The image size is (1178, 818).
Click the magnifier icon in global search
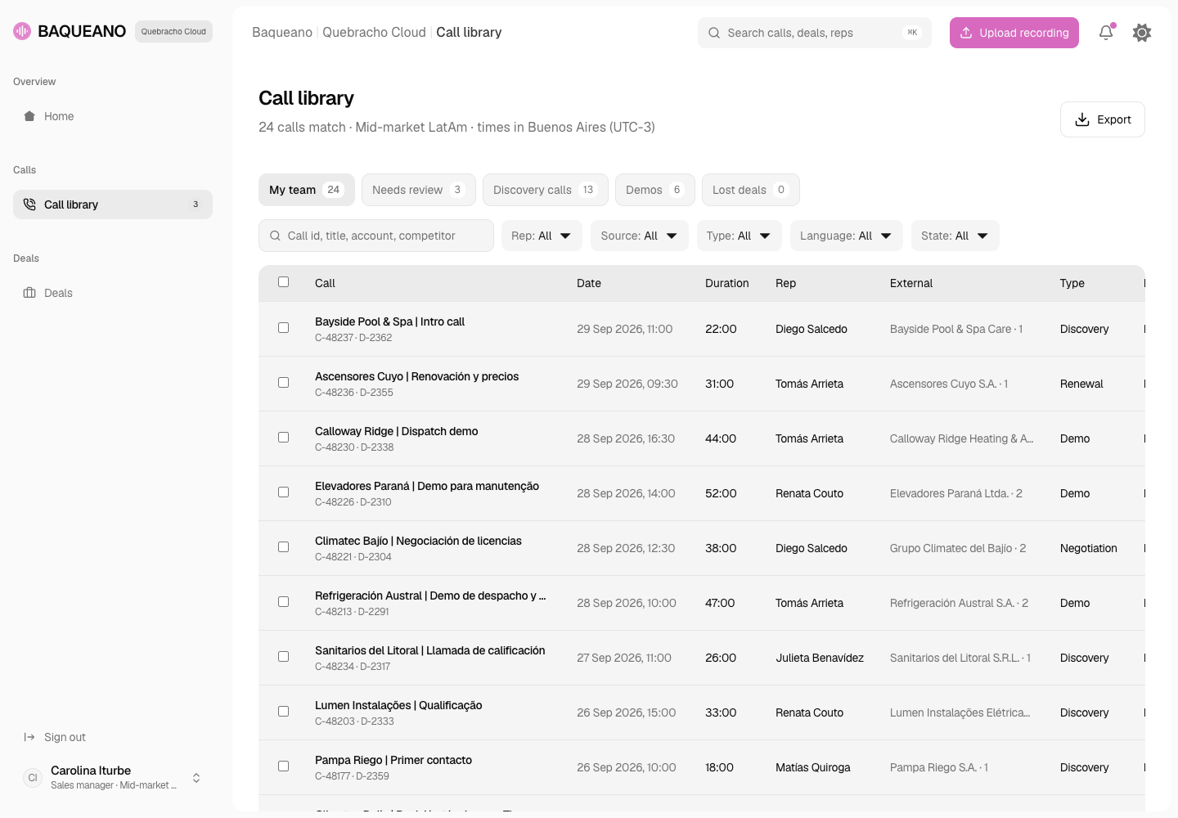714,33
